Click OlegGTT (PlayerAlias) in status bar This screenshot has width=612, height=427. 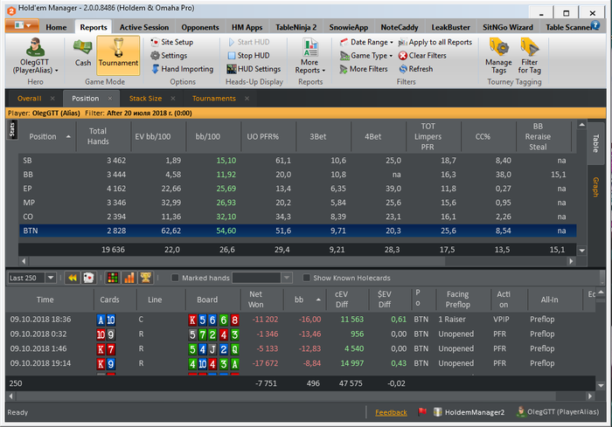[x=558, y=412]
